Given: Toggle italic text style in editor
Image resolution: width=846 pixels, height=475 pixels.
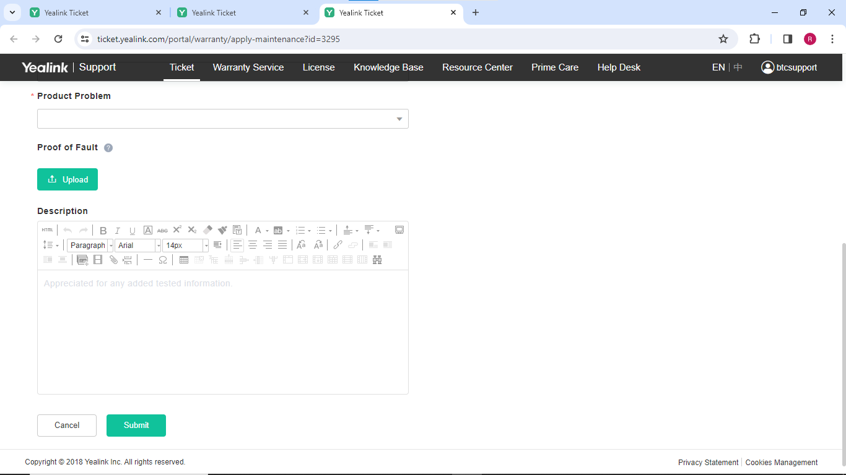Looking at the screenshot, I should coord(118,230).
